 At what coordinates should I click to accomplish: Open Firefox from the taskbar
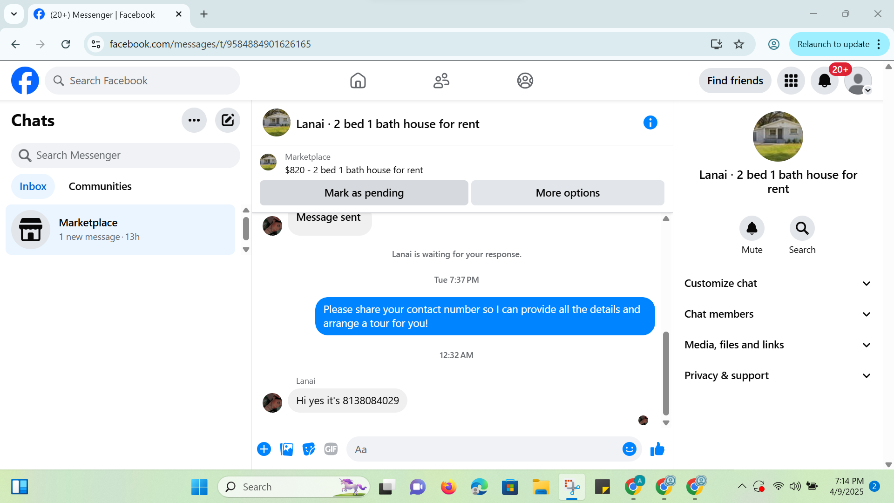[448, 487]
